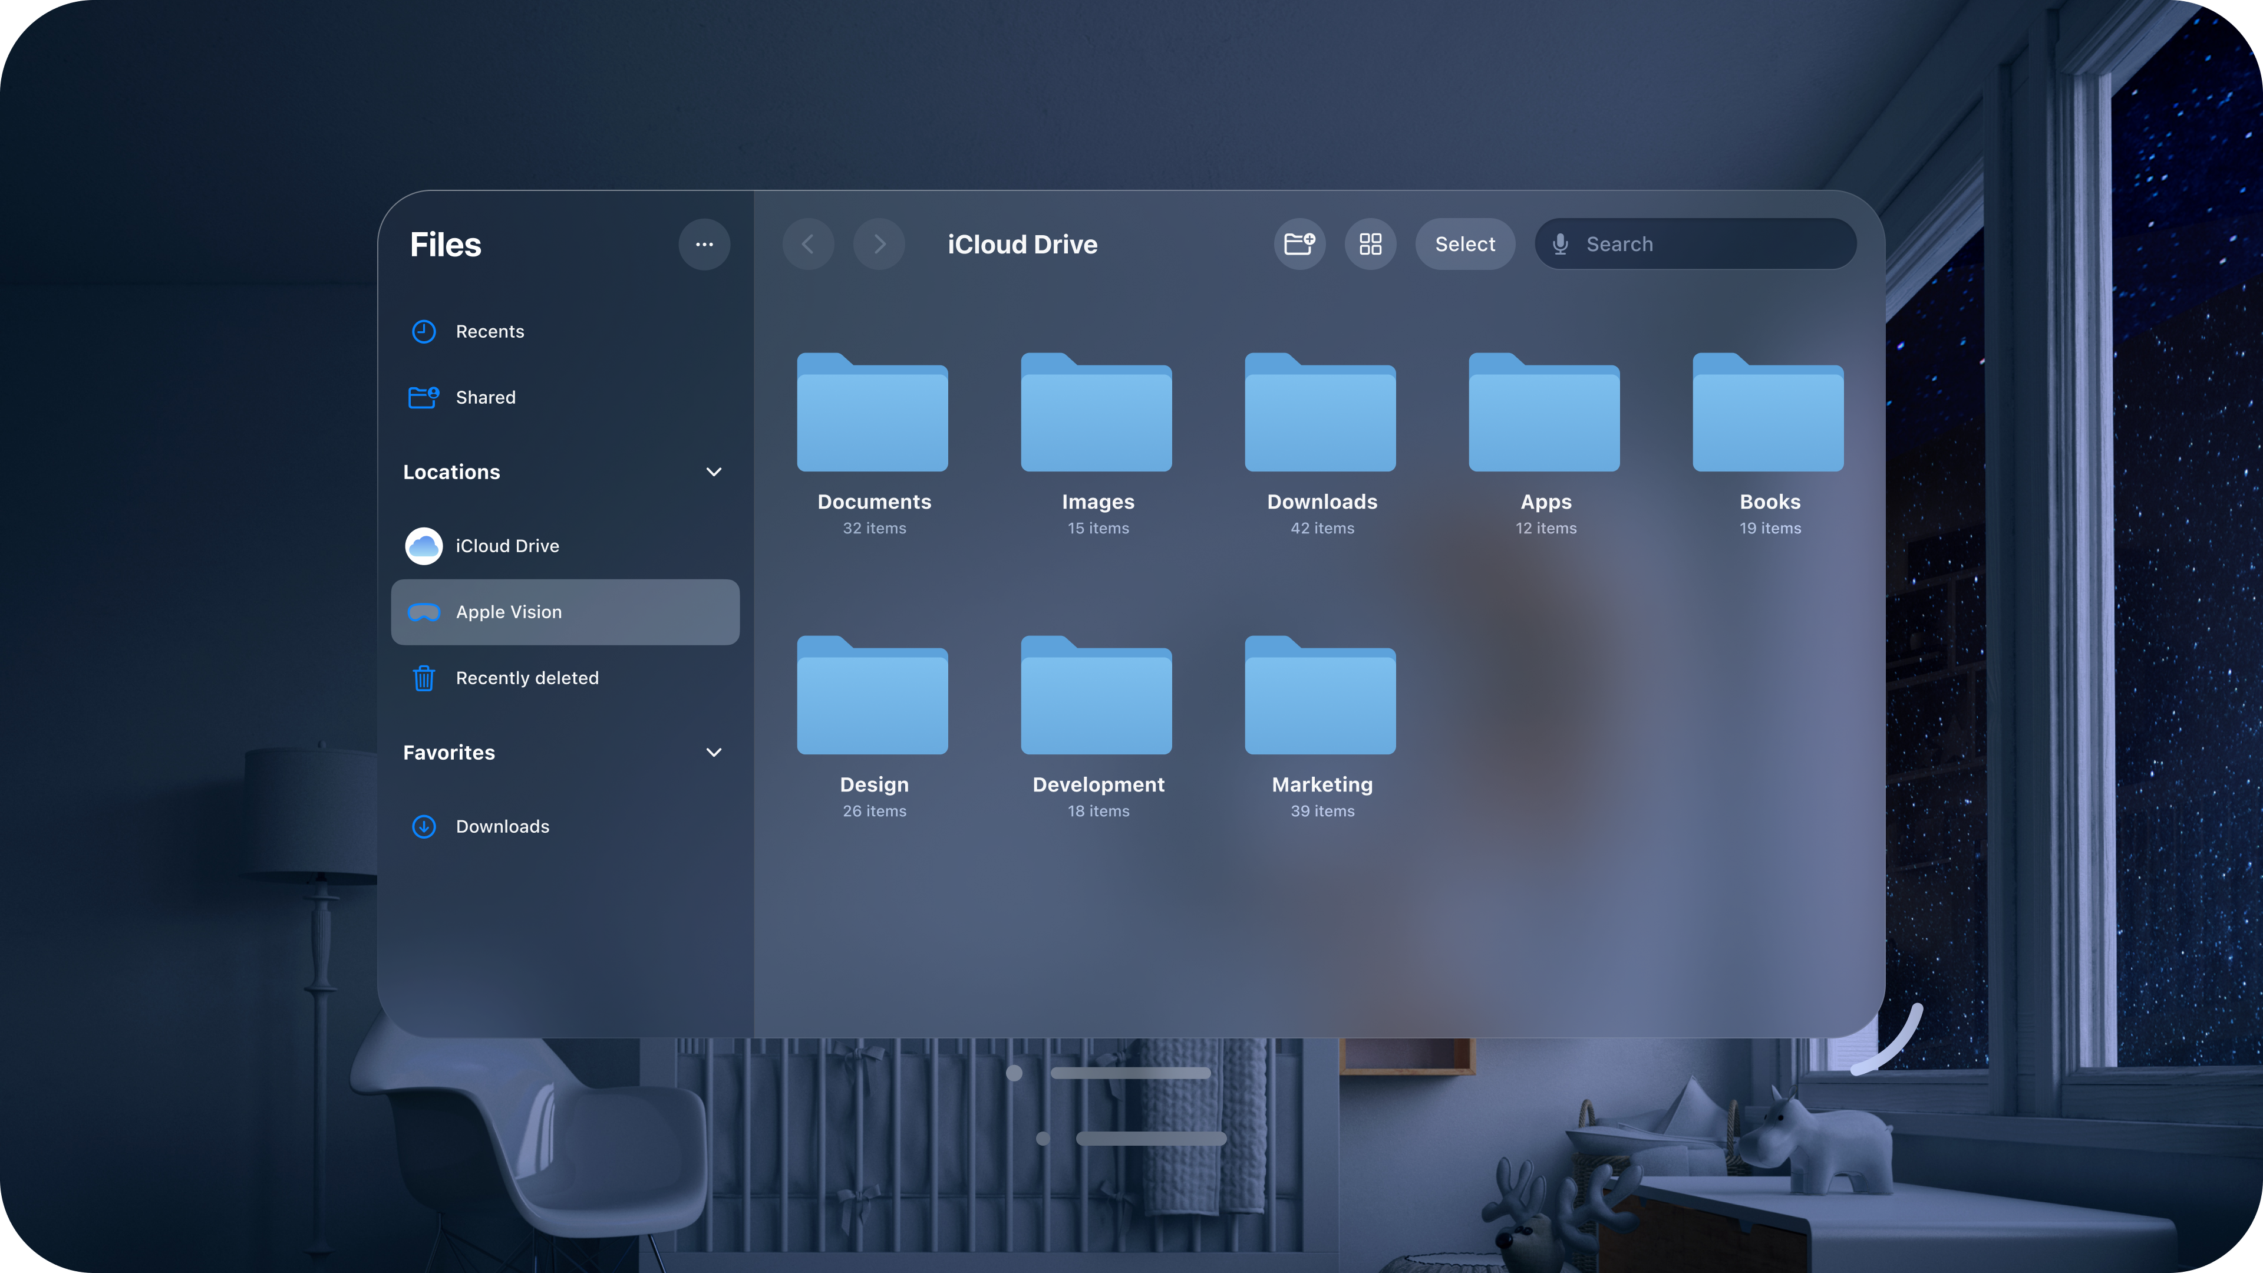
Task: Select iCloud Drive location
Action: click(x=507, y=546)
